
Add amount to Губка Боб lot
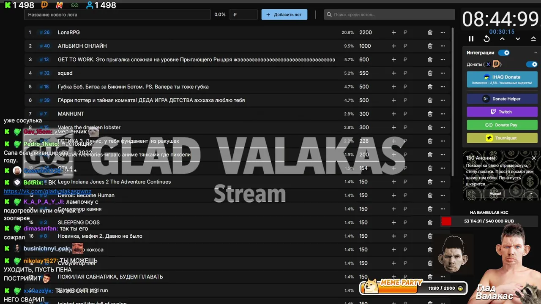click(x=393, y=87)
